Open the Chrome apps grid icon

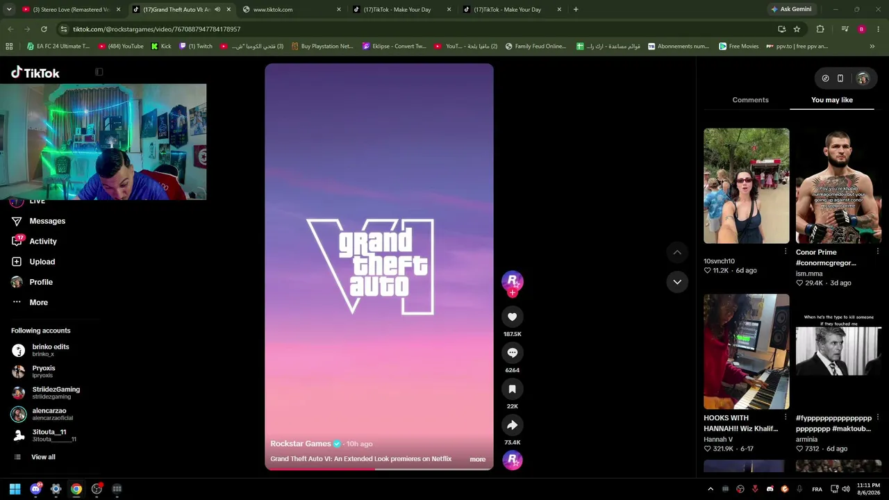click(x=9, y=47)
